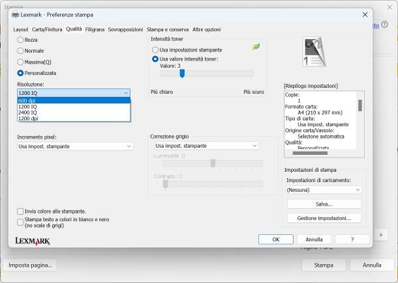Viewport: 398px width, 283px height.
Task: Switch to the Carta/Finitura tab
Action: tap(47, 30)
